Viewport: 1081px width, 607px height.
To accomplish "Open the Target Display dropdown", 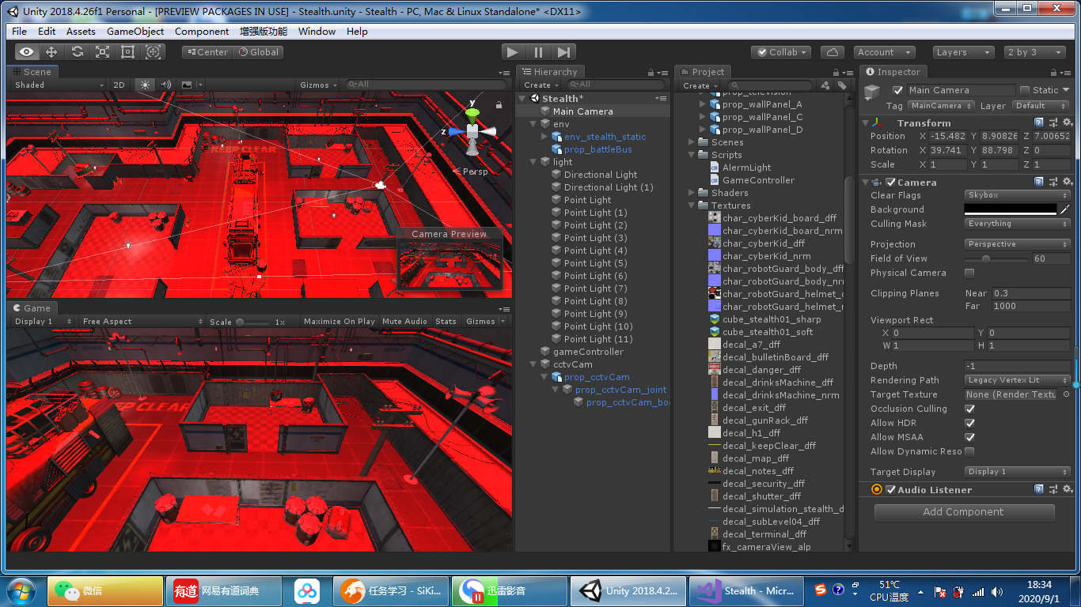I will coord(1017,472).
